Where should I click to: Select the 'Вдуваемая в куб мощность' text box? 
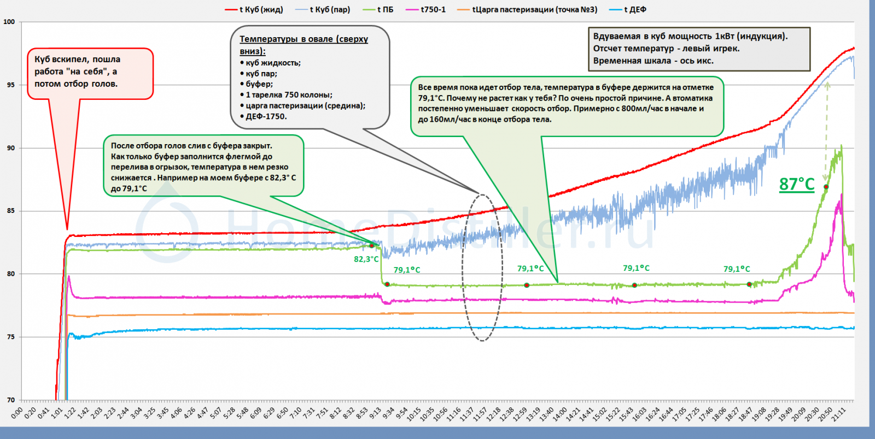tap(699, 49)
